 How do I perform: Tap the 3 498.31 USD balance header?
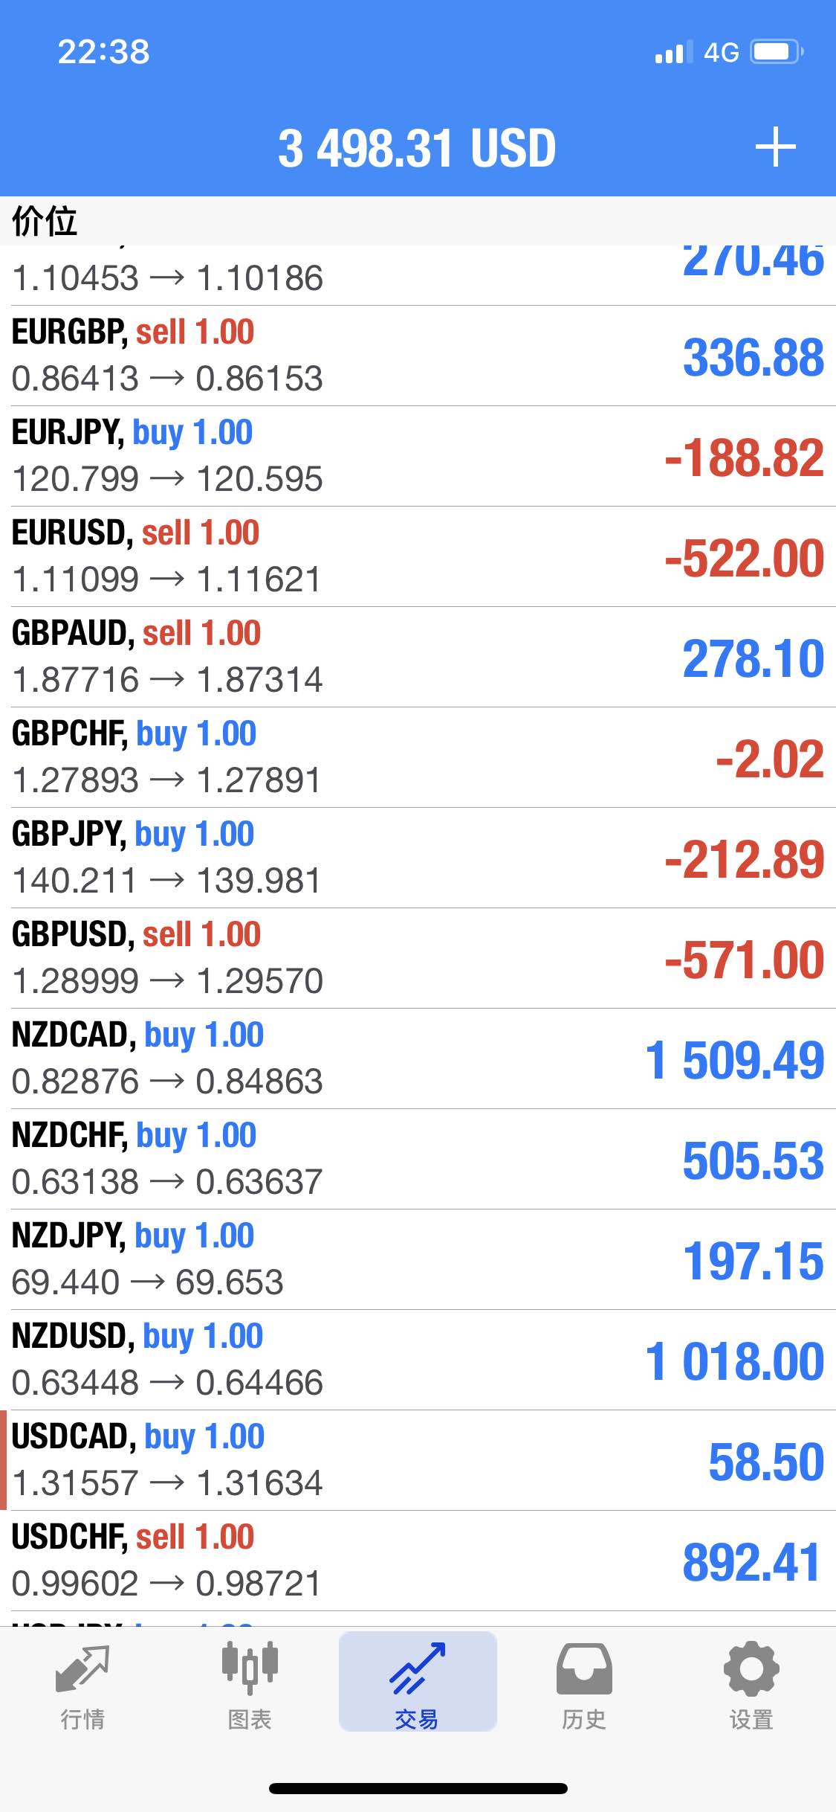click(x=417, y=147)
